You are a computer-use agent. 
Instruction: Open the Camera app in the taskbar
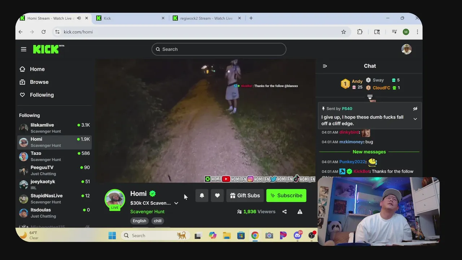coord(269,235)
